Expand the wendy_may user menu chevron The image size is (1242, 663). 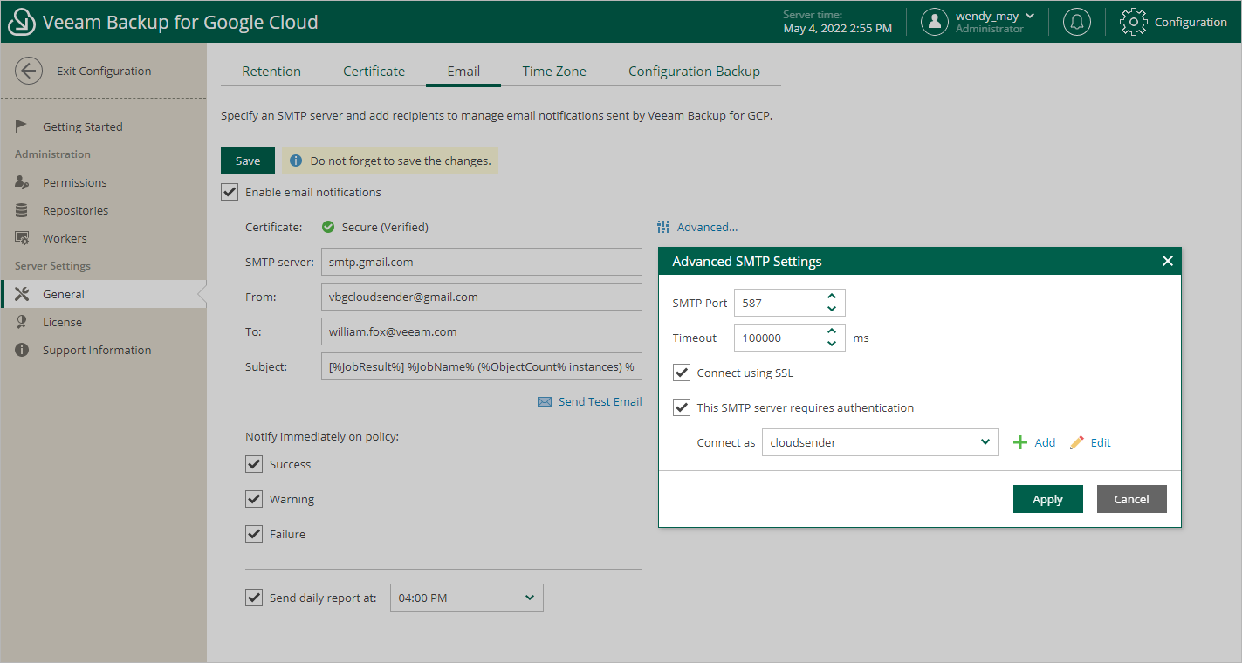tap(1030, 16)
